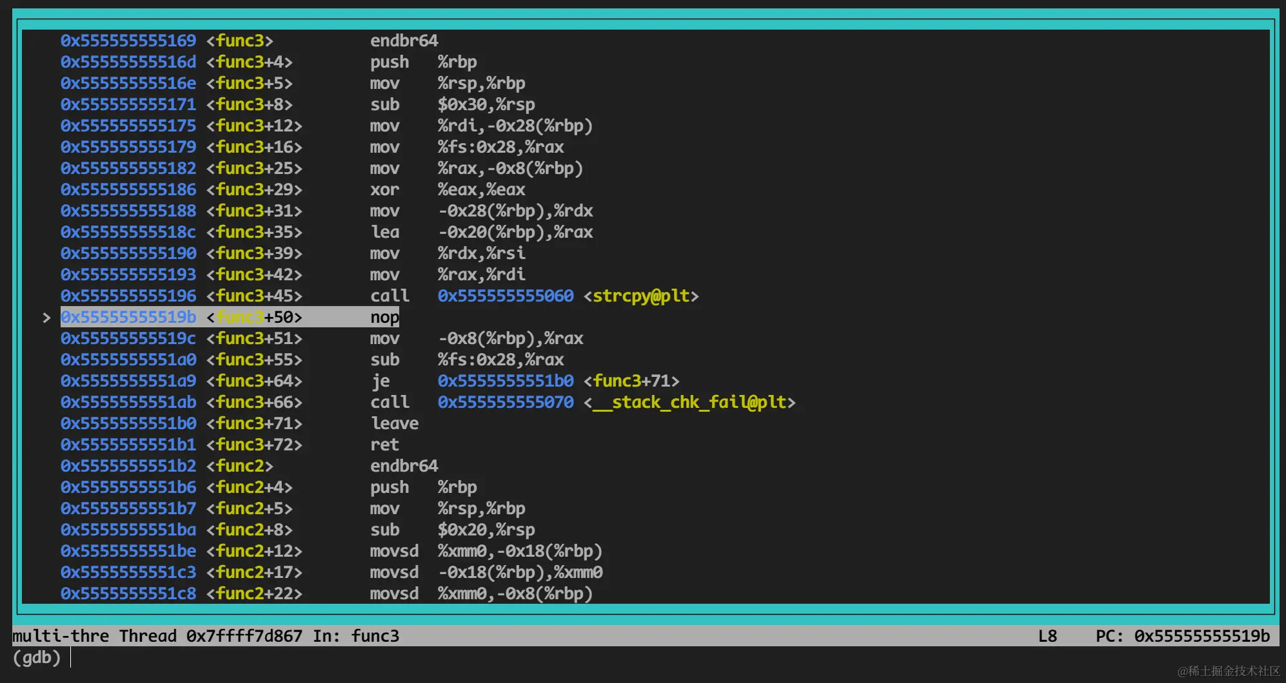Select the highlighted <func3+50> label
This screenshot has width=1286, height=683.
pos(254,317)
